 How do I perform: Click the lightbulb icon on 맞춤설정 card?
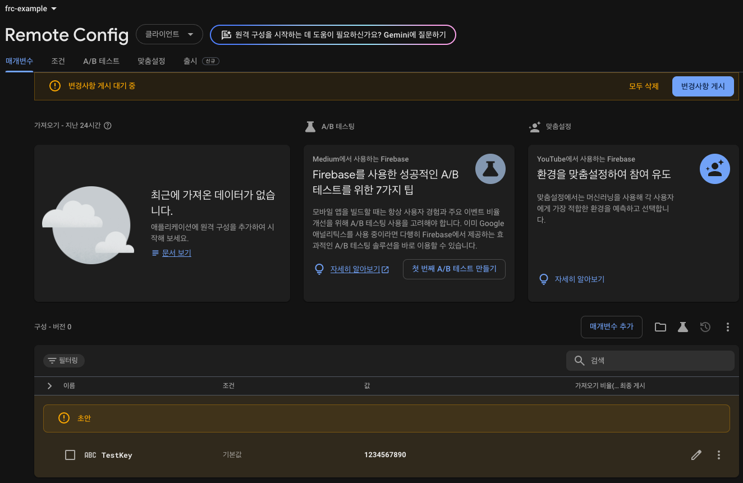tap(544, 279)
